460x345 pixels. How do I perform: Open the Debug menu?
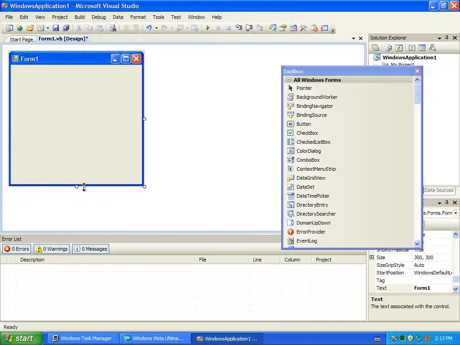[98, 17]
